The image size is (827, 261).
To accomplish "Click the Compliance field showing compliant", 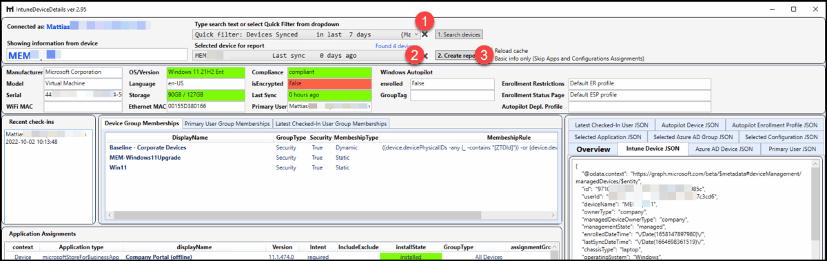I will 329,72.
